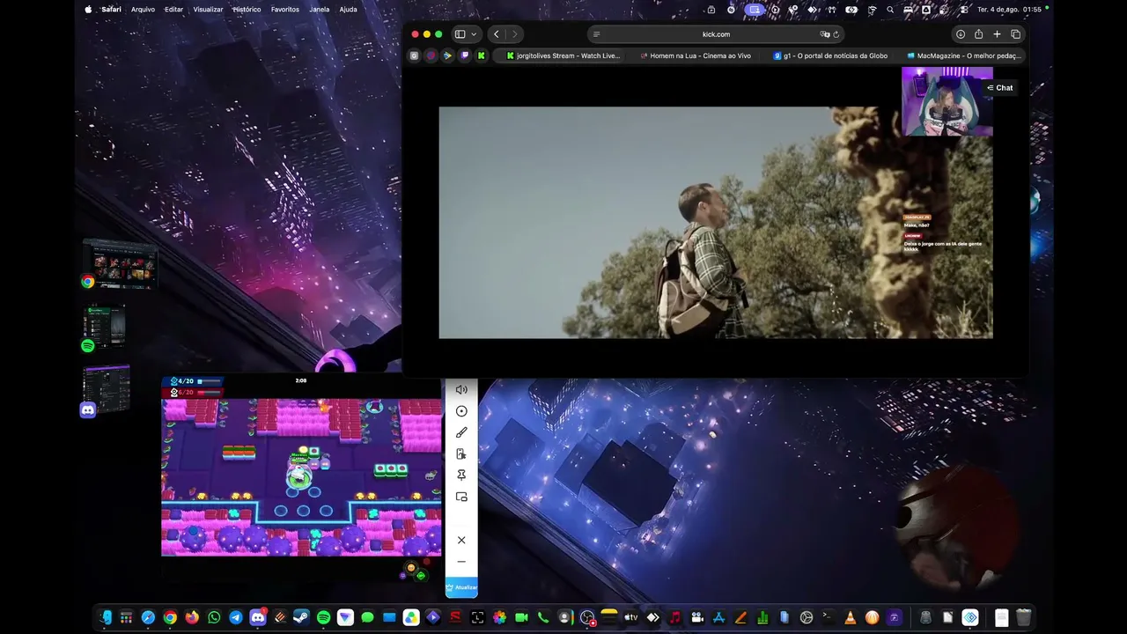1127x634 pixels.
Task: Open the Chrome window thumbnail in Stage Manager
Action: pyautogui.click(x=121, y=264)
